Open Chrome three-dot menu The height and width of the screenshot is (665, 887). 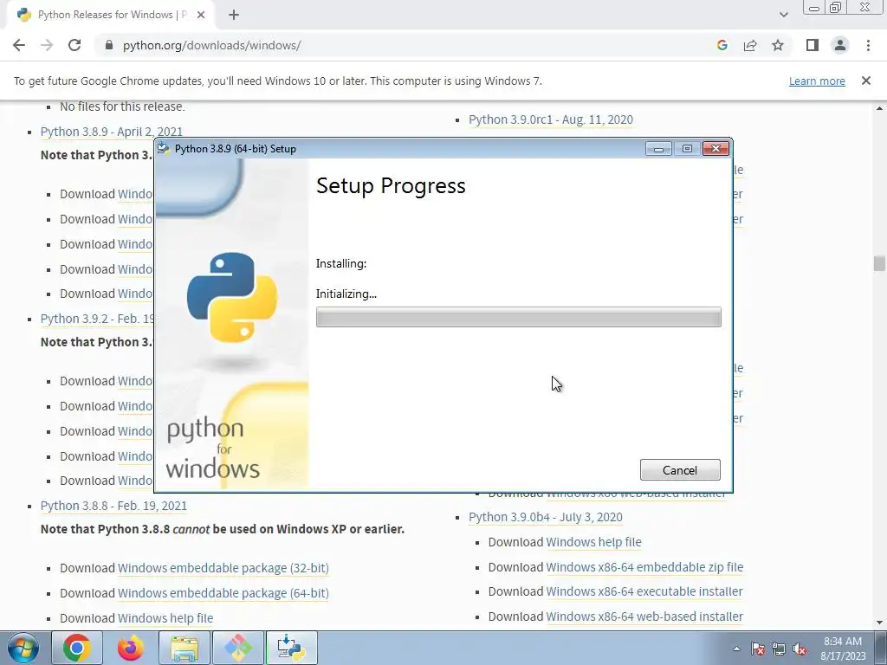pyautogui.click(x=868, y=45)
